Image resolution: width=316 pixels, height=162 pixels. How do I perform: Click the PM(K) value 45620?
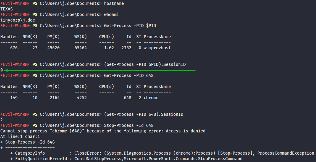(x=53, y=48)
